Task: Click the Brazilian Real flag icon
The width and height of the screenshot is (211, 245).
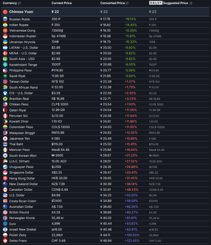Action: point(5,99)
